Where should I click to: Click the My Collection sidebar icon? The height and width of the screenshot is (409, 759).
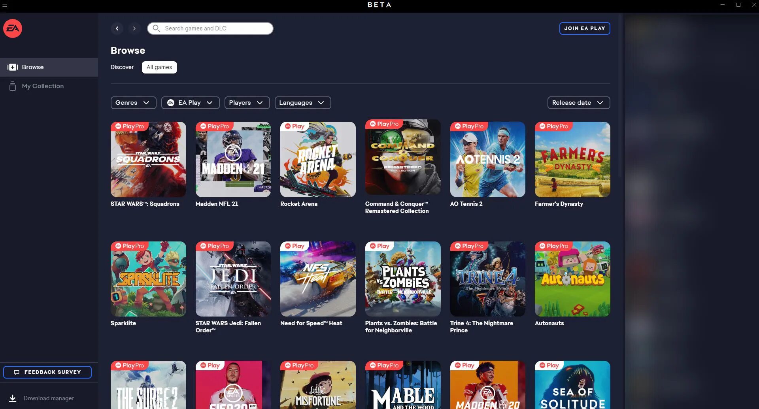(x=13, y=86)
